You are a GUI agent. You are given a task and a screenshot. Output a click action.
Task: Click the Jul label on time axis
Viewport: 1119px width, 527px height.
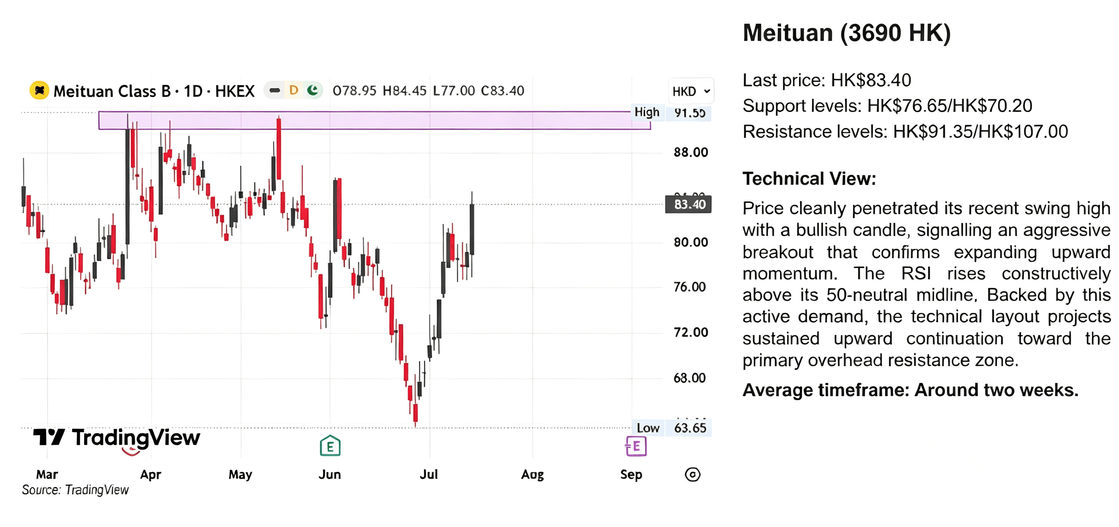click(x=429, y=475)
